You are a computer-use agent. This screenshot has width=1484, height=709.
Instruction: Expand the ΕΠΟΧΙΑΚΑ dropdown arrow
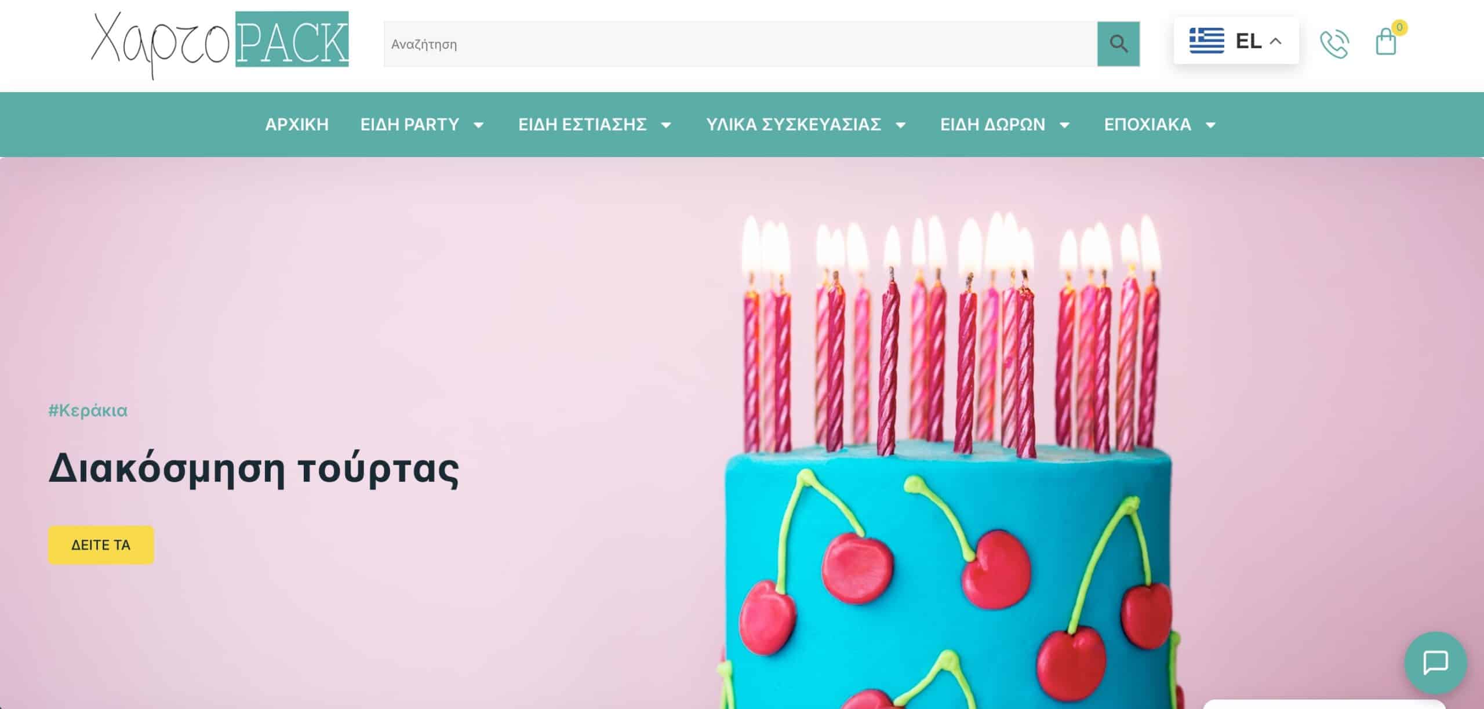(1210, 125)
